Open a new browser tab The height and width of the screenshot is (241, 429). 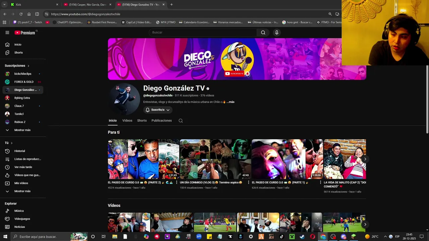point(172,5)
